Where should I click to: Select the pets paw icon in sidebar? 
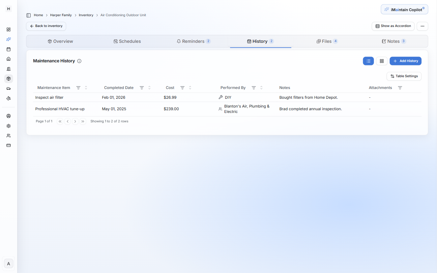(8, 98)
